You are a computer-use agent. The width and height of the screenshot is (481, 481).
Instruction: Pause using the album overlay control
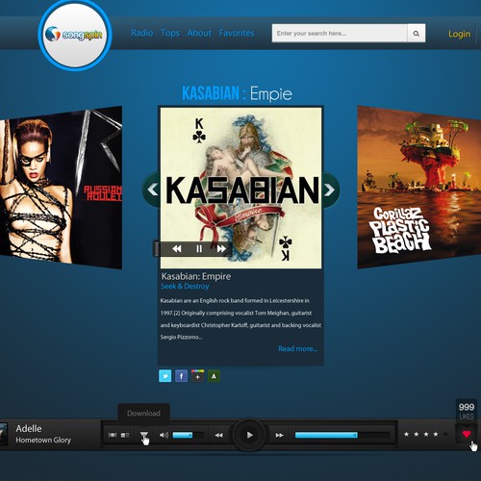[x=199, y=249]
